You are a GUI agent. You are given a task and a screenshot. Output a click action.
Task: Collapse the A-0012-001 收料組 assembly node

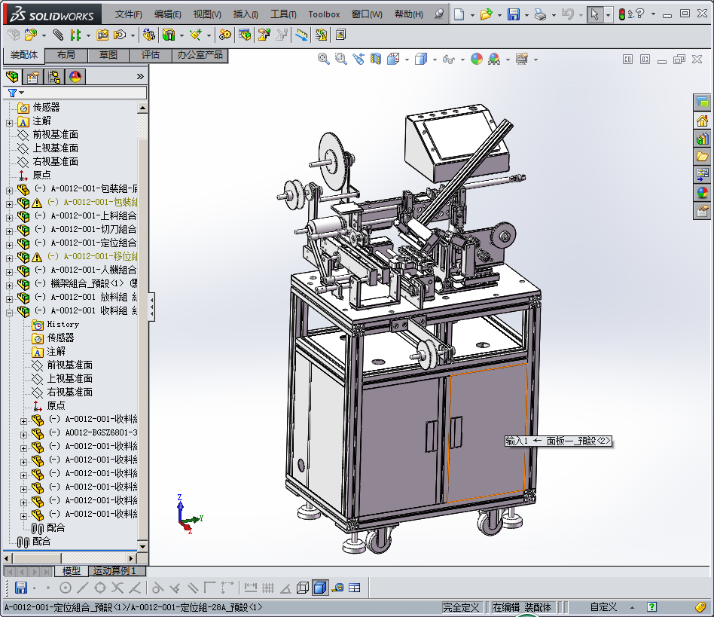(9, 311)
